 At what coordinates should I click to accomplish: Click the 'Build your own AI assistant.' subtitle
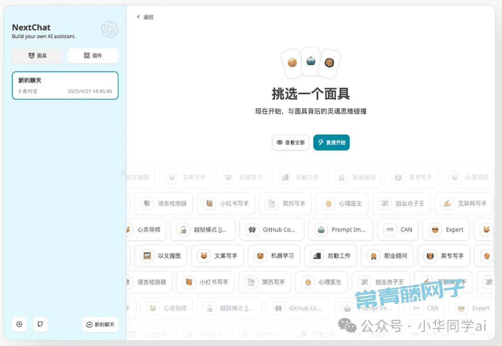[x=44, y=36]
